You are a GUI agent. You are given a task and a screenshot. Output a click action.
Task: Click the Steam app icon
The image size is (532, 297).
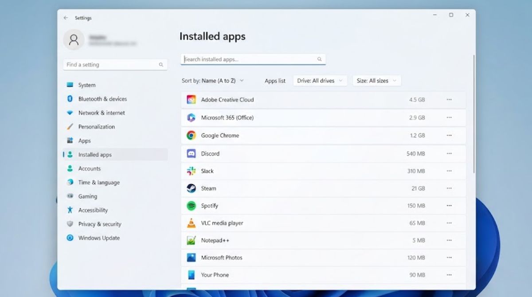click(x=191, y=188)
